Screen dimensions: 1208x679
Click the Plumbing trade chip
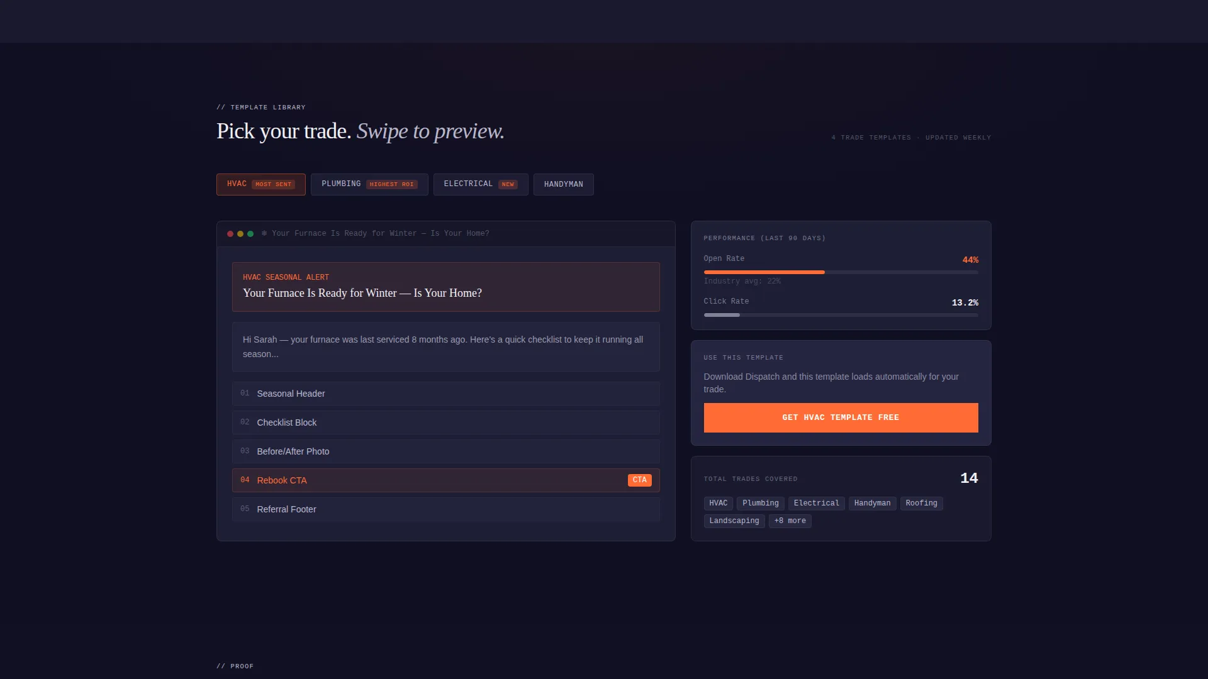[x=760, y=503]
